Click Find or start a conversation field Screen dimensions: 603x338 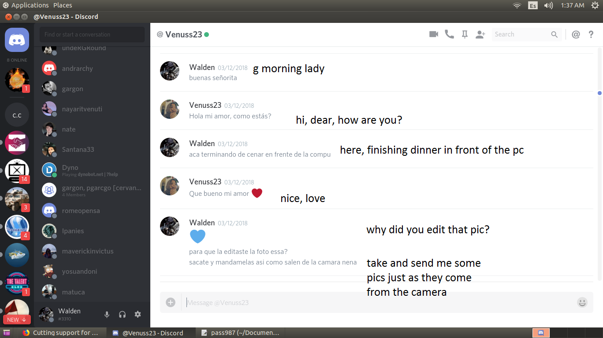[x=92, y=34]
